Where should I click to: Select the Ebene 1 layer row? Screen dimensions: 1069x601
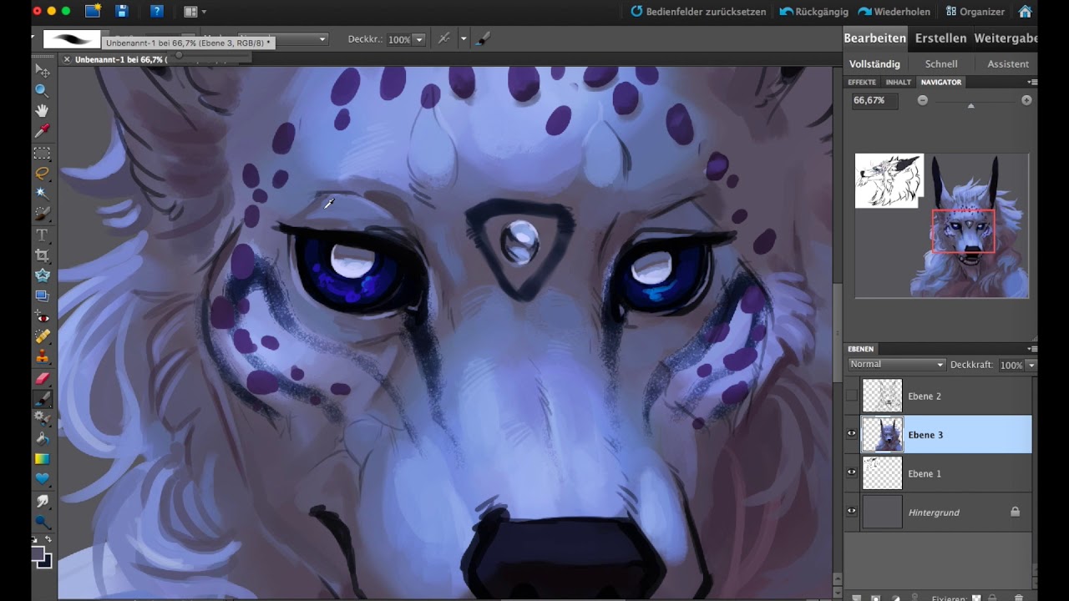[938, 473]
